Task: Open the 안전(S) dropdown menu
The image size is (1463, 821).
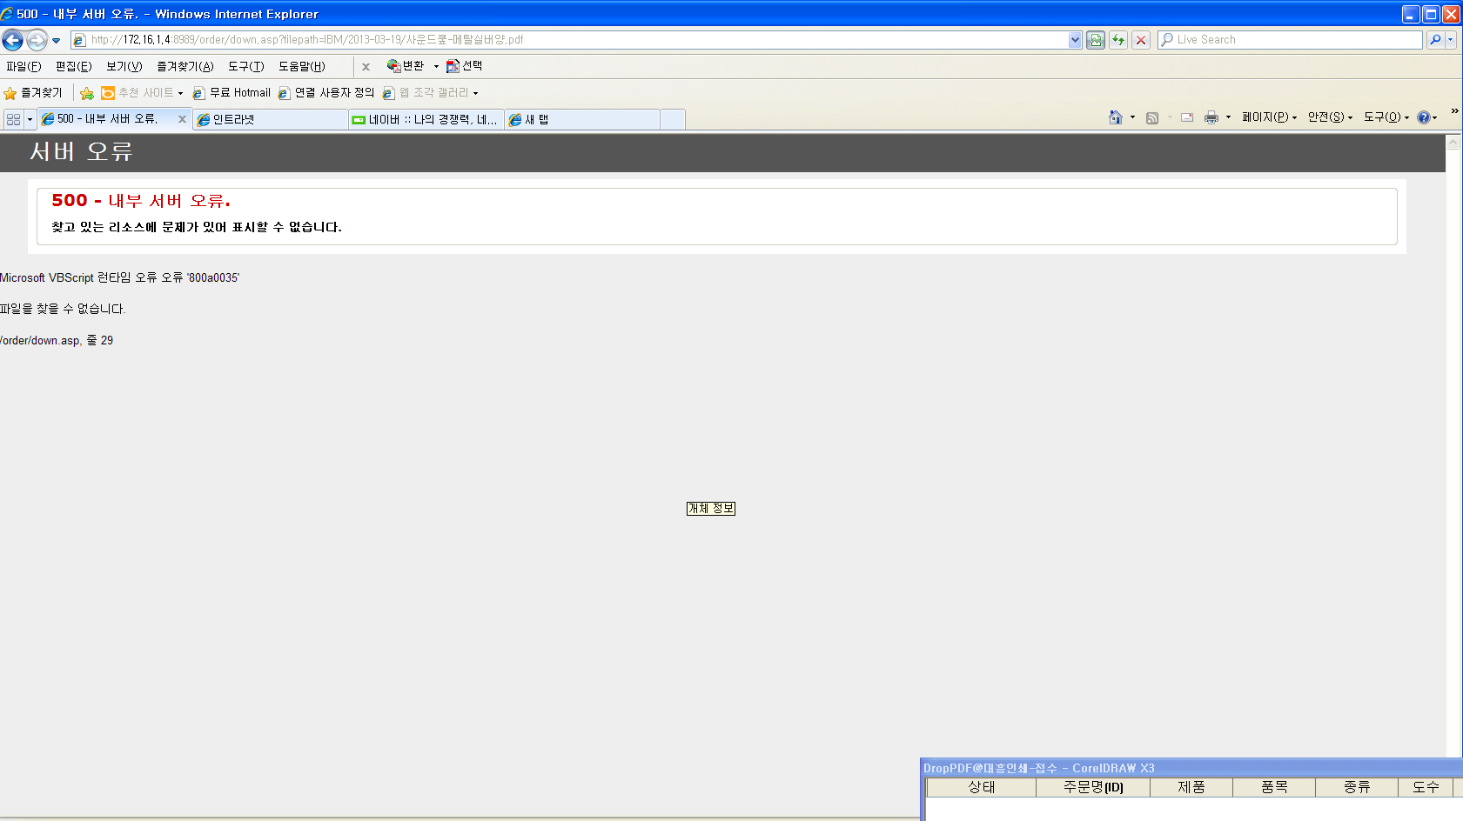Action: [1329, 117]
